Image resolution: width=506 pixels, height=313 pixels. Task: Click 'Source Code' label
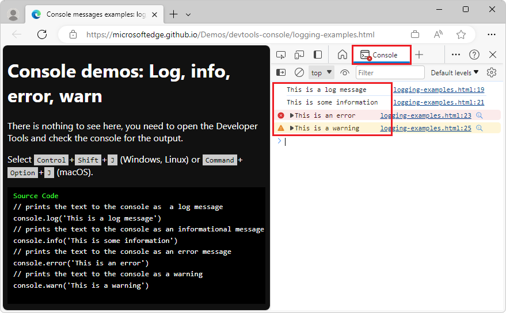pos(36,196)
